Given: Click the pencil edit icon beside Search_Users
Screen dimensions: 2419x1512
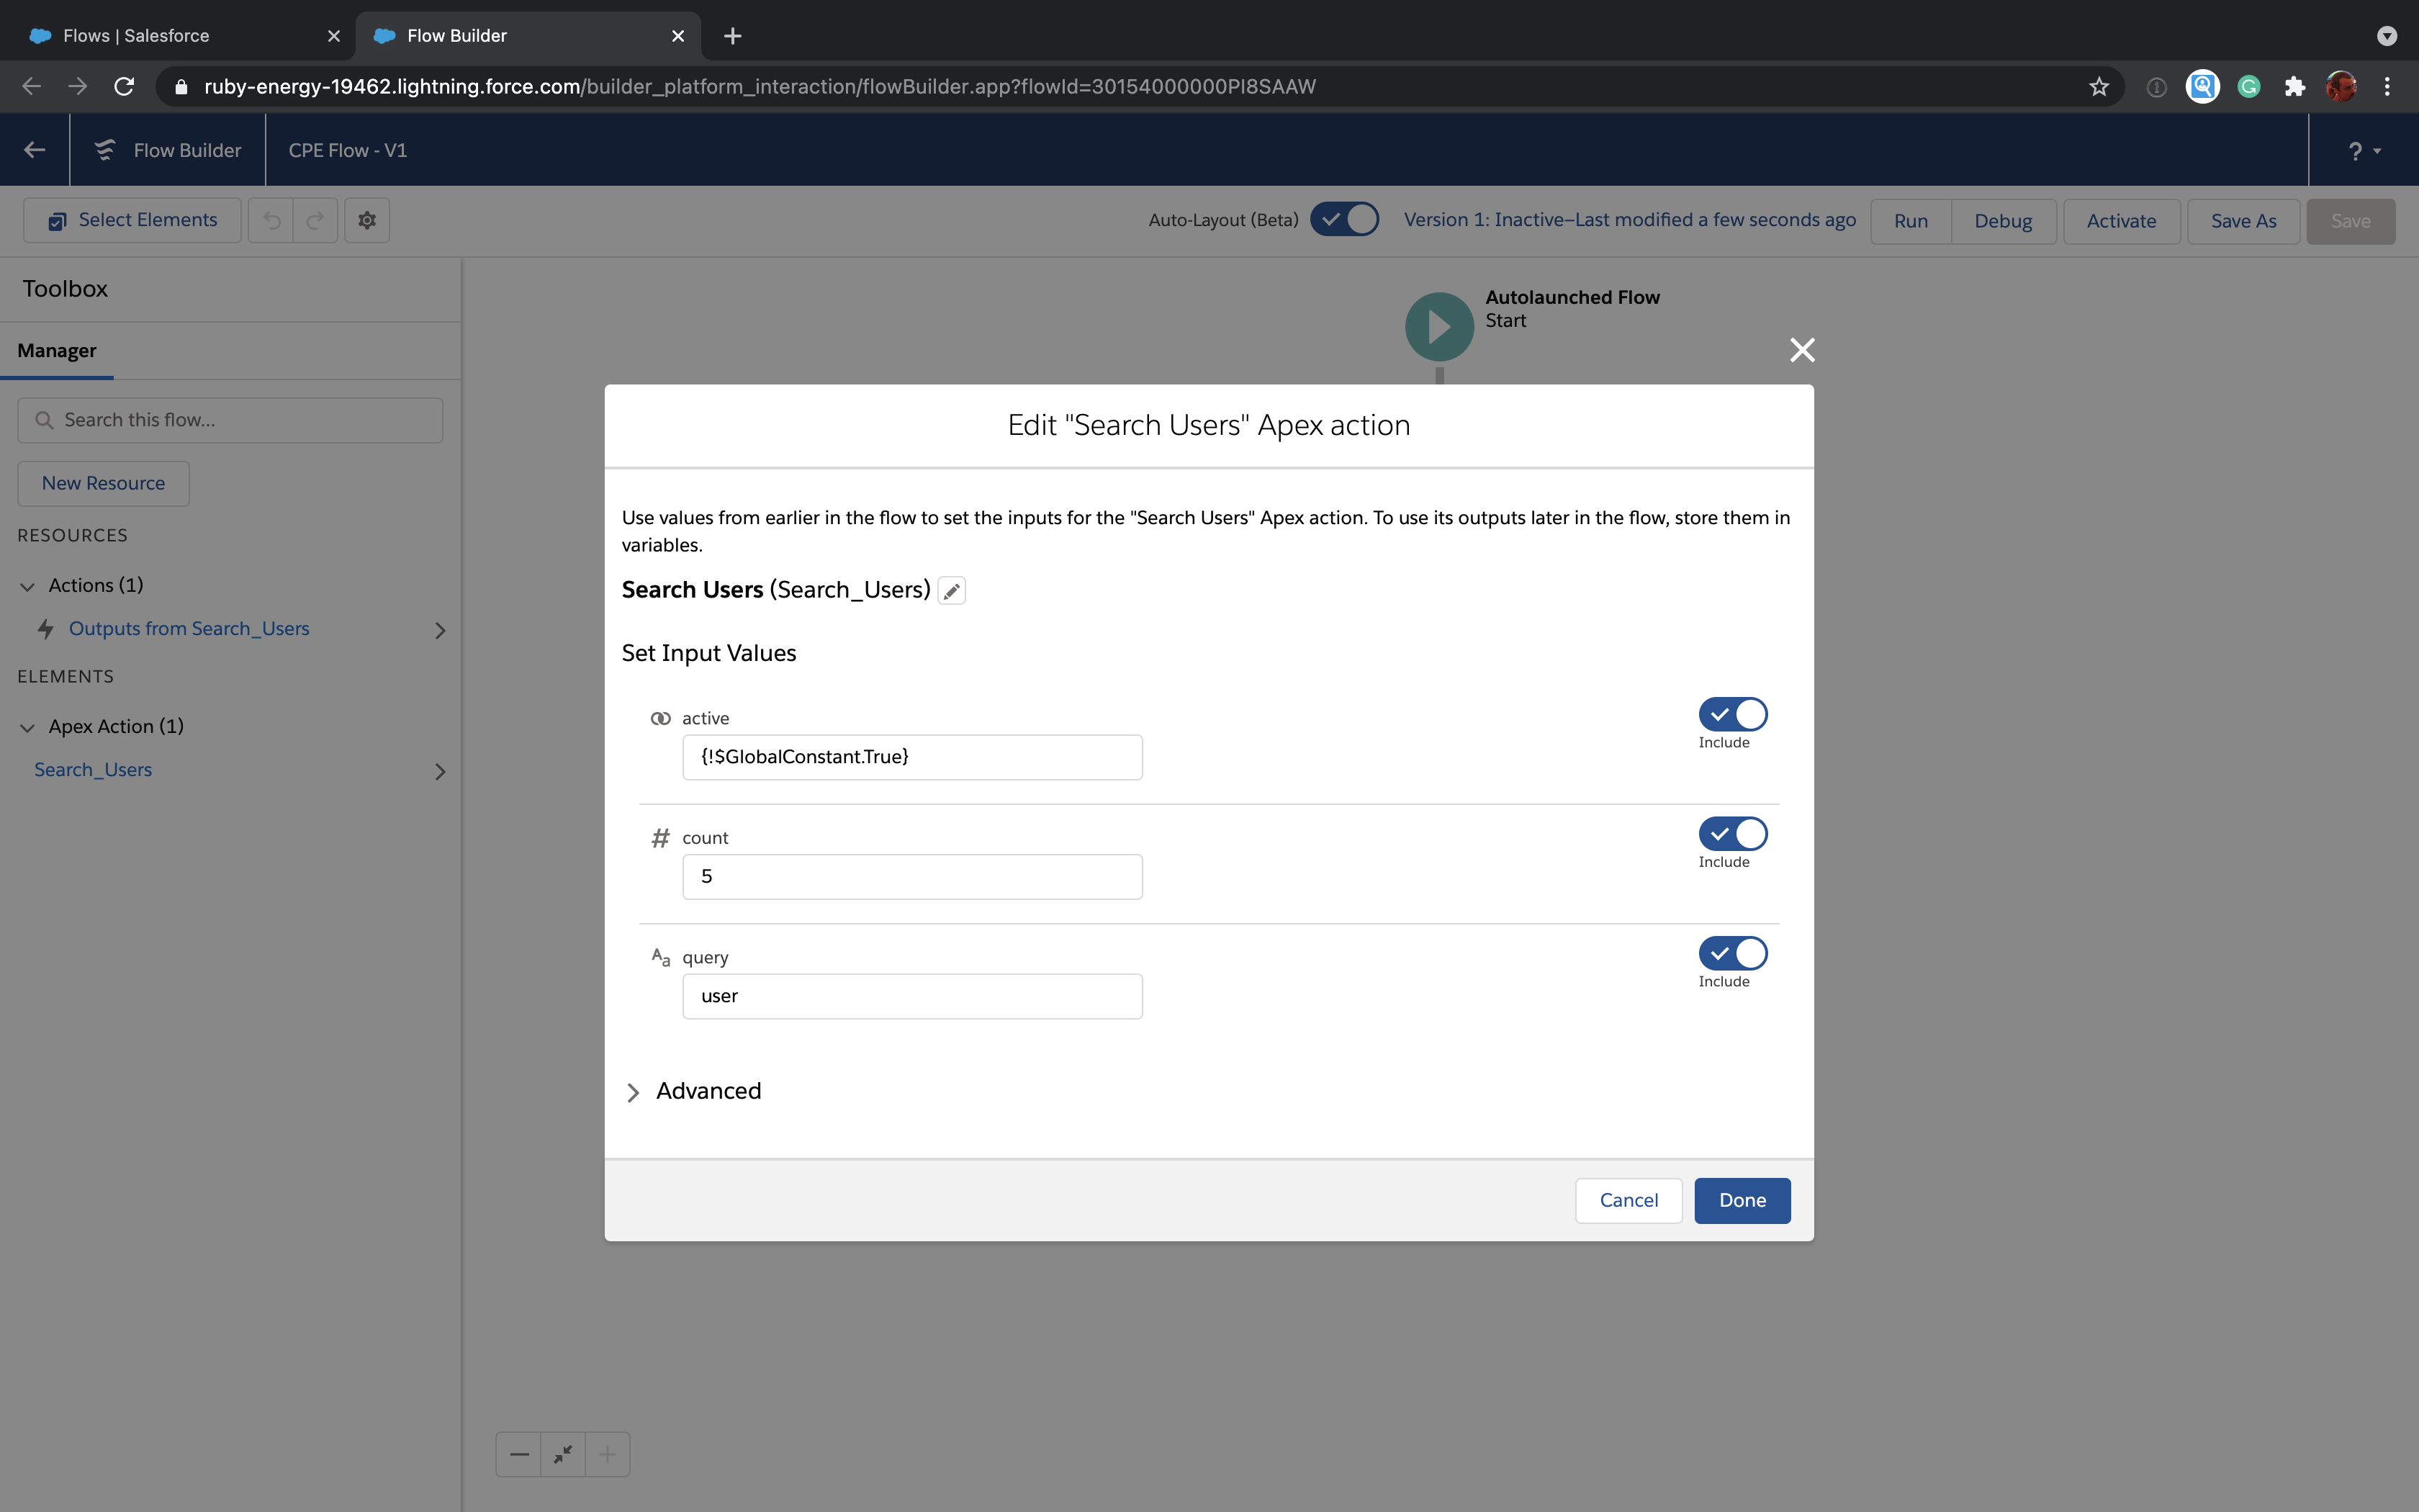Looking at the screenshot, I should tap(952, 591).
